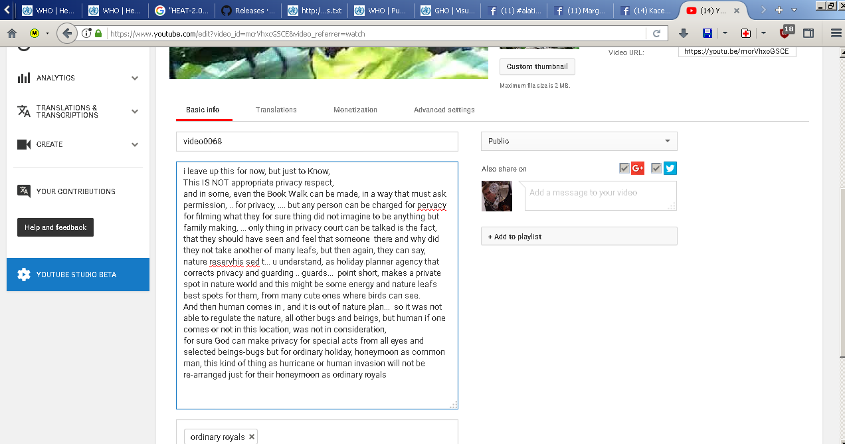Click the red Google+ icon
The height and width of the screenshot is (444, 845).
(638, 168)
